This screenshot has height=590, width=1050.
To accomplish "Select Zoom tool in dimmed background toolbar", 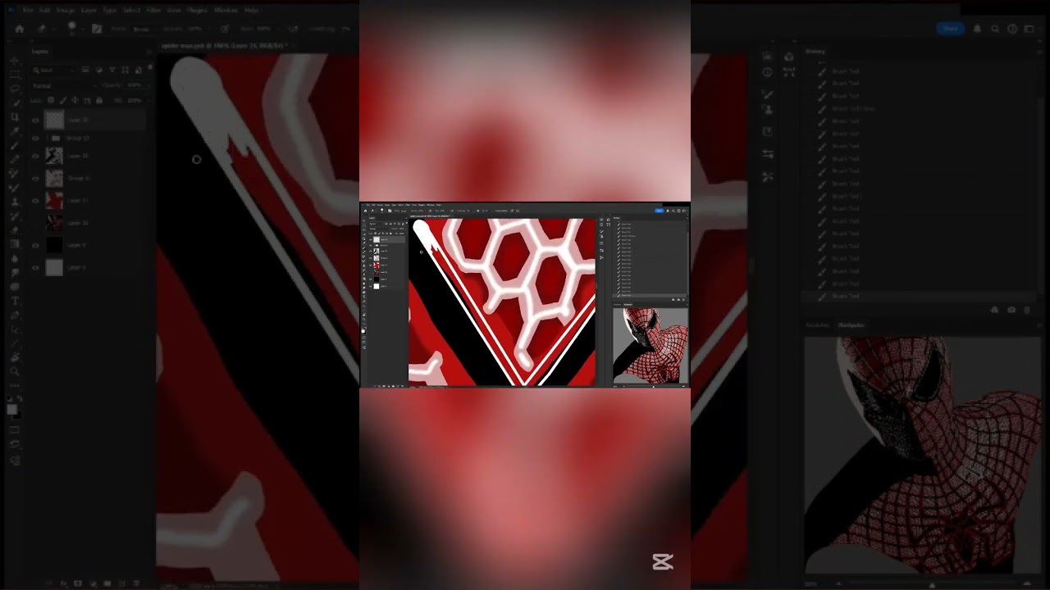I will tap(14, 371).
